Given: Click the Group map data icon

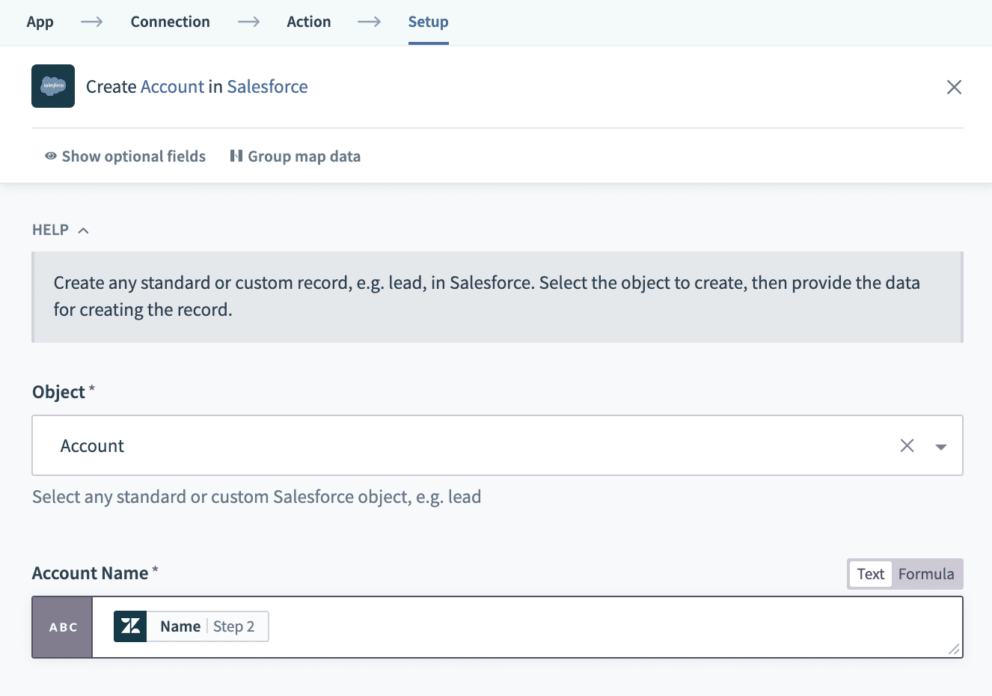Looking at the screenshot, I should [236, 156].
